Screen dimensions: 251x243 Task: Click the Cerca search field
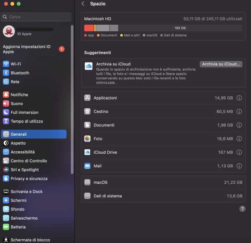(36, 17)
